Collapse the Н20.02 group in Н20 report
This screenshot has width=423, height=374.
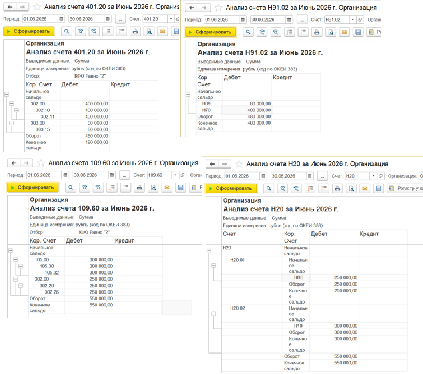click(x=214, y=314)
